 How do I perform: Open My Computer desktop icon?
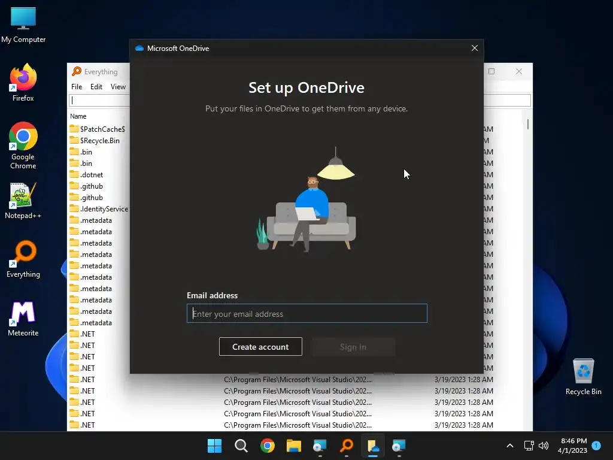pos(23,25)
